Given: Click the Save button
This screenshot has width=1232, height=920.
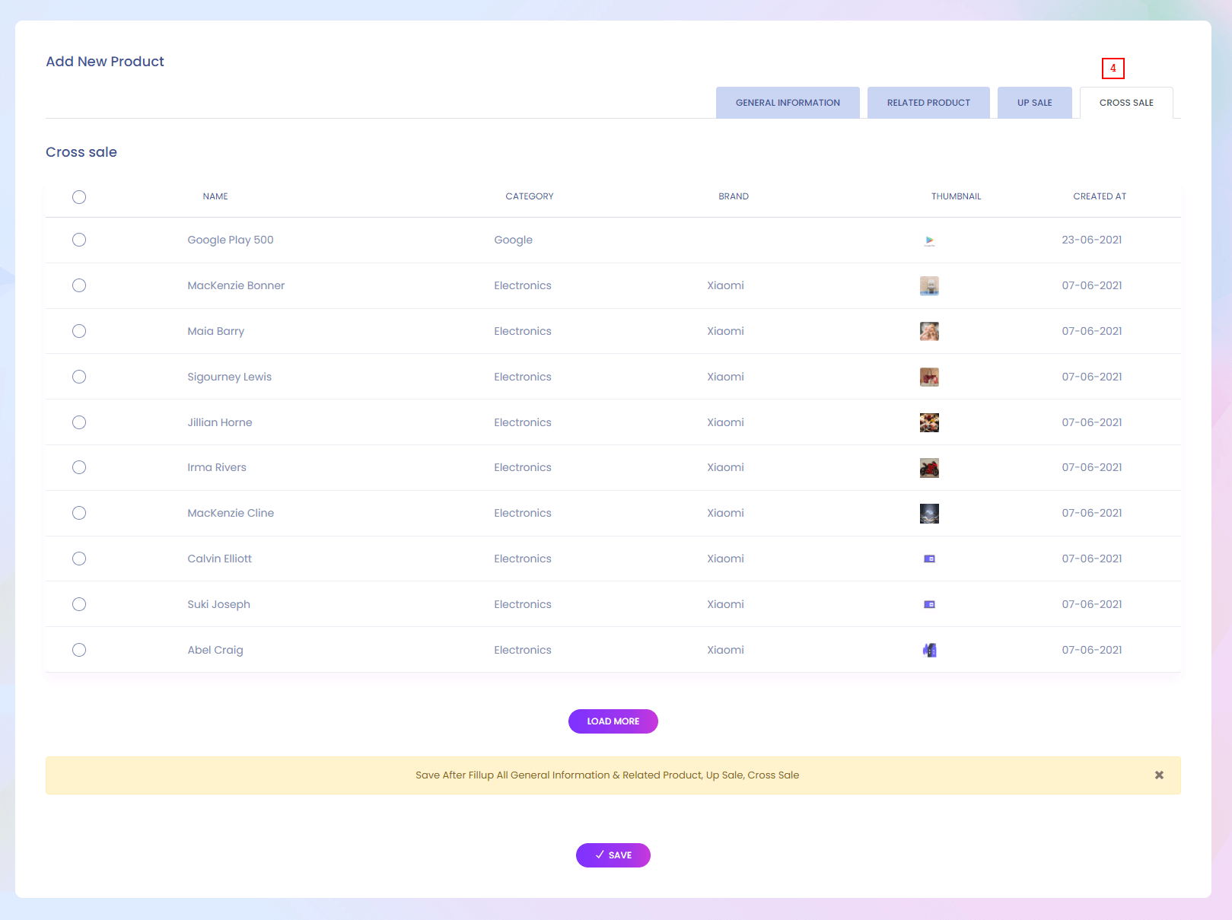Looking at the screenshot, I should [x=613, y=855].
